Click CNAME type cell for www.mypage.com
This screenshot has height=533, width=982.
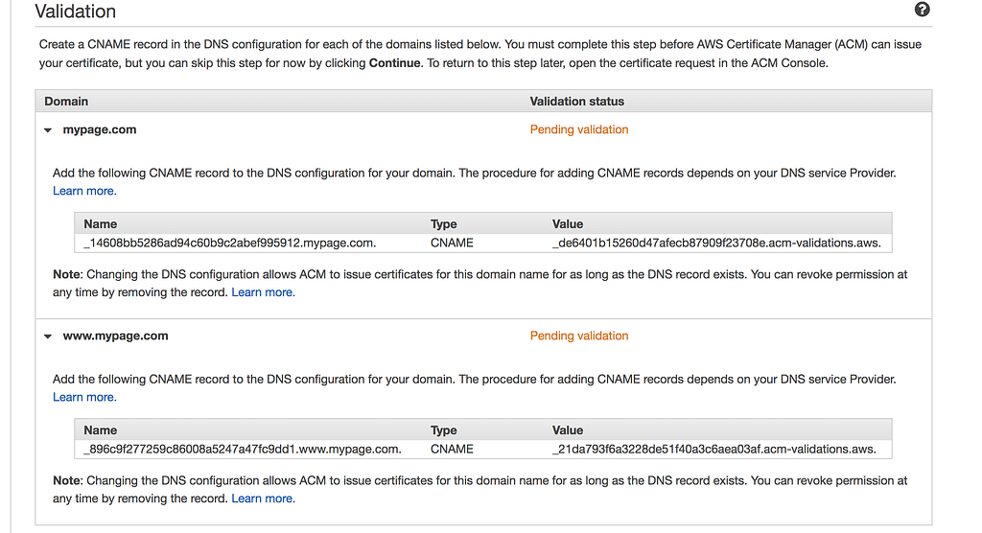coord(452,449)
